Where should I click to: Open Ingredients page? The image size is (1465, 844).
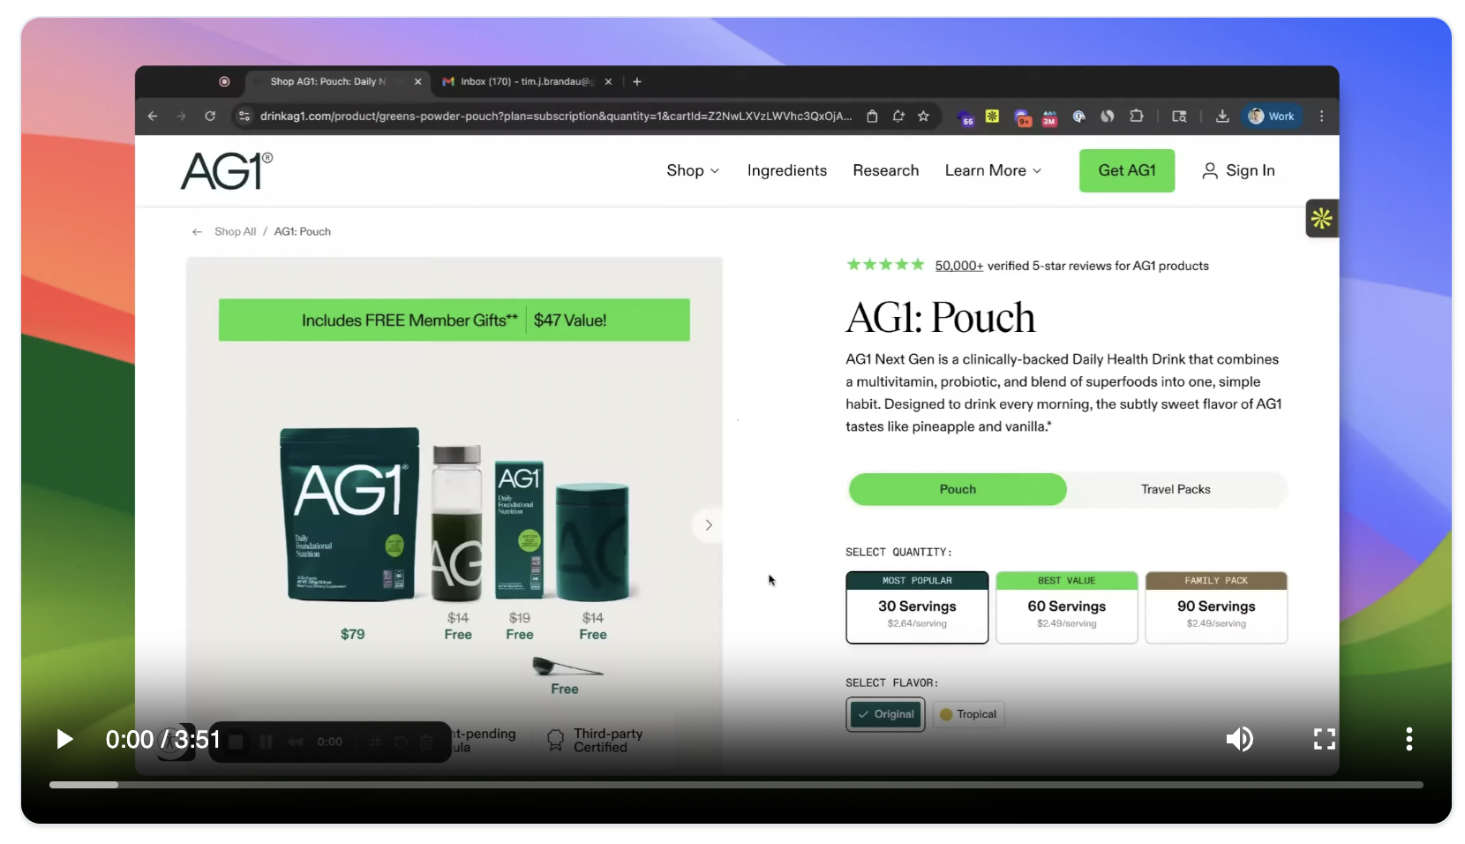click(786, 170)
